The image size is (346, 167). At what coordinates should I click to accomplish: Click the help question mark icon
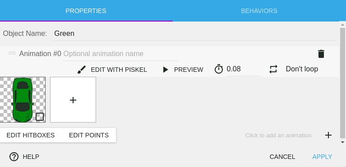(x=14, y=157)
